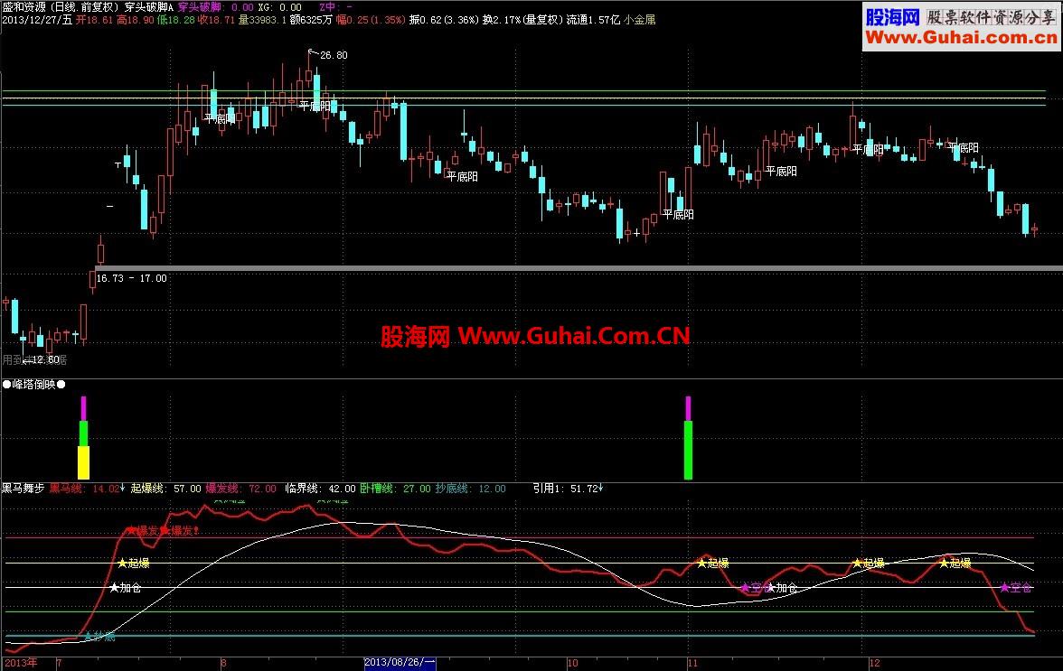Click the low price 低18.28
Screen dimensions: 1063x671
click(x=175, y=20)
